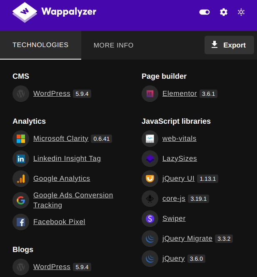Open the Google Ads Conversion Tracking link
Image resolution: width=257 pixels, height=277 pixels.
(x=73, y=200)
